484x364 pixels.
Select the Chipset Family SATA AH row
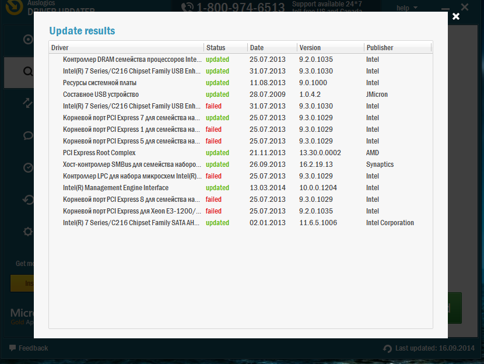[x=241, y=223]
